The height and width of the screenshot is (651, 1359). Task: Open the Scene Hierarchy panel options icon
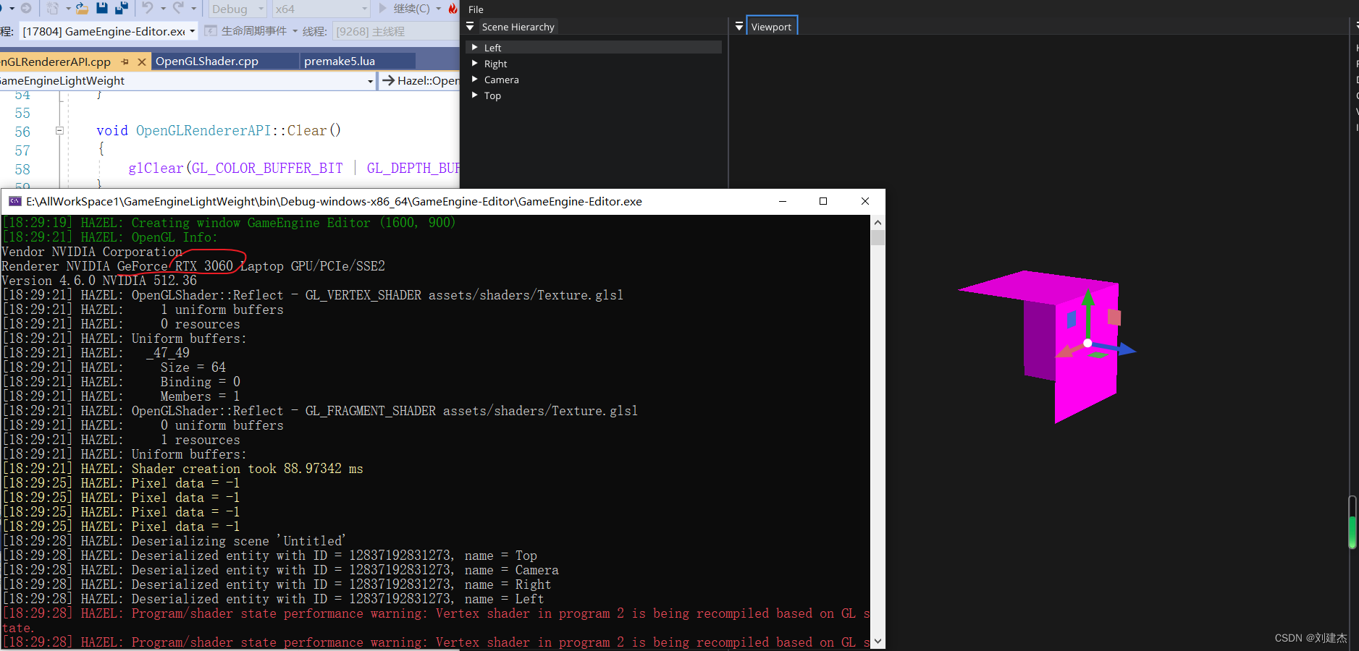(471, 27)
